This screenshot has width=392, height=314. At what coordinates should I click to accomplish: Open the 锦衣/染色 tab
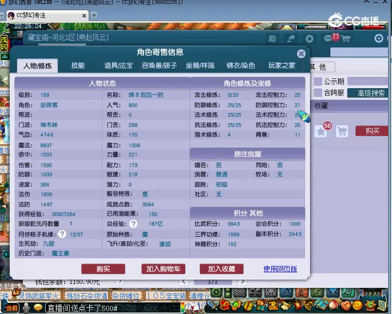[x=241, y=65]
